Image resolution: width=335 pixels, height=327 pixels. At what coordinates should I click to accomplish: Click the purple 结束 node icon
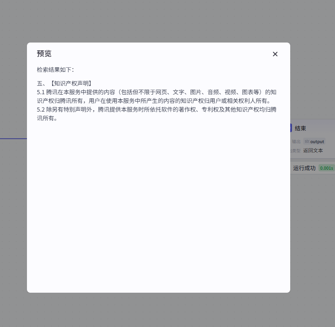click(x=291, y=129)
